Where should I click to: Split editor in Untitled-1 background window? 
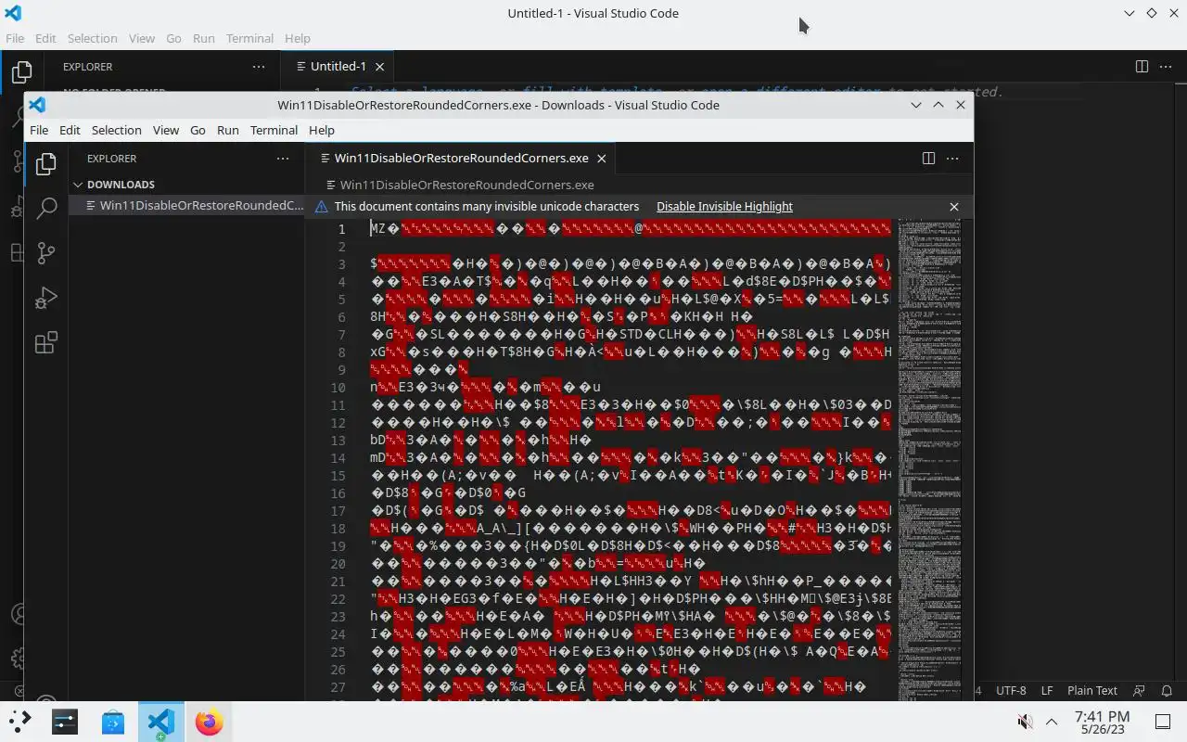click(x=1142, y=67)
